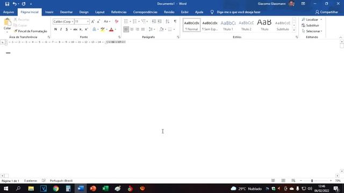Open Chrome from the taskbar
This screenshot has width=344, height=193.
point(56,188)
